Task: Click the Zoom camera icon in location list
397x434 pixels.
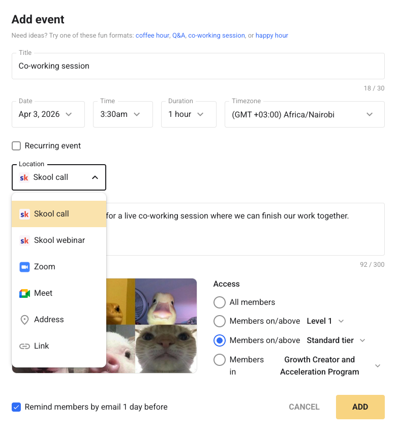Action: pyautogui.click(x=24, y=267)
